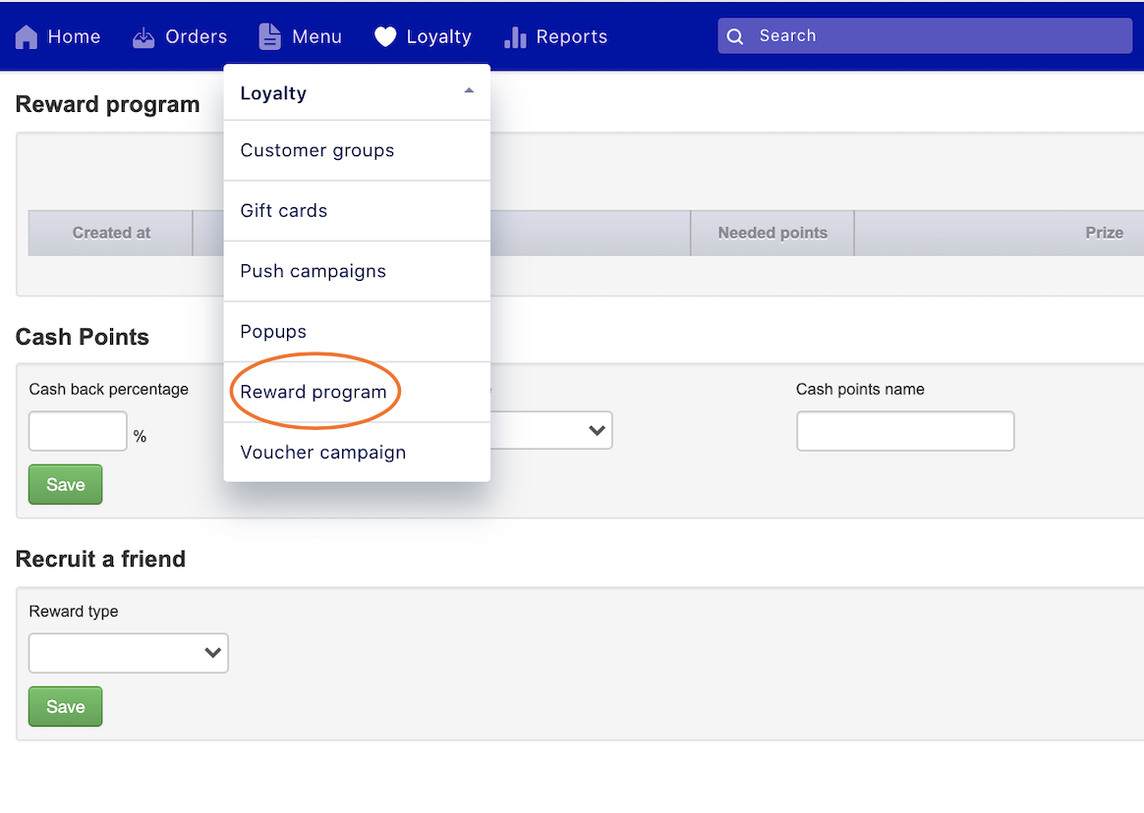Choose Push campaigns in dropdown

pyautogui.click(x=314, y=271)
